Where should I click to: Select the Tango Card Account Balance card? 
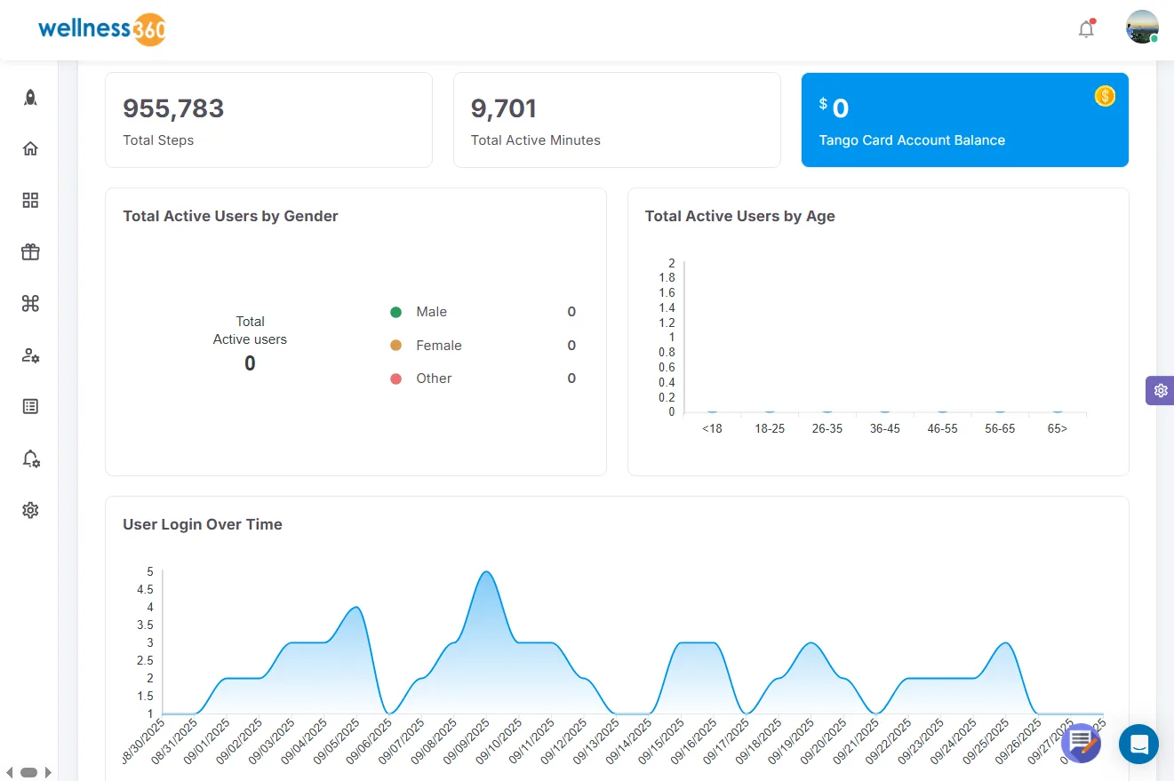[x=965, y=120]
